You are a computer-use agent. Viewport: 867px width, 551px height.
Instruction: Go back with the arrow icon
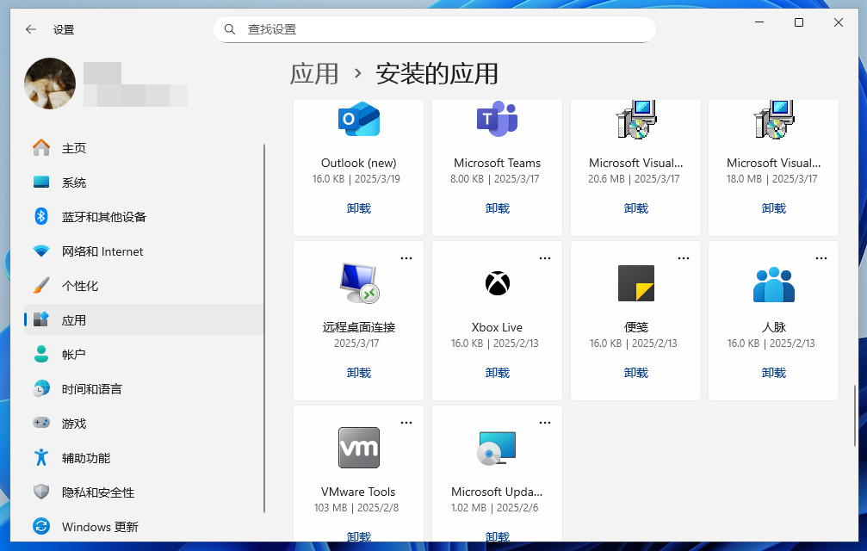click(x=31, y=29)
